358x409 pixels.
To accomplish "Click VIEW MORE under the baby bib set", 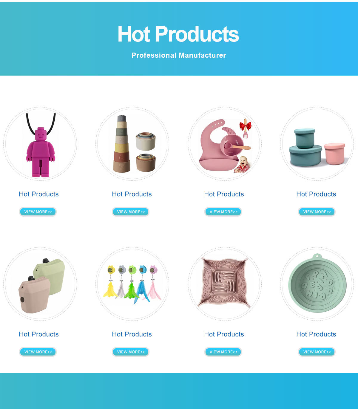I will 223,212.
